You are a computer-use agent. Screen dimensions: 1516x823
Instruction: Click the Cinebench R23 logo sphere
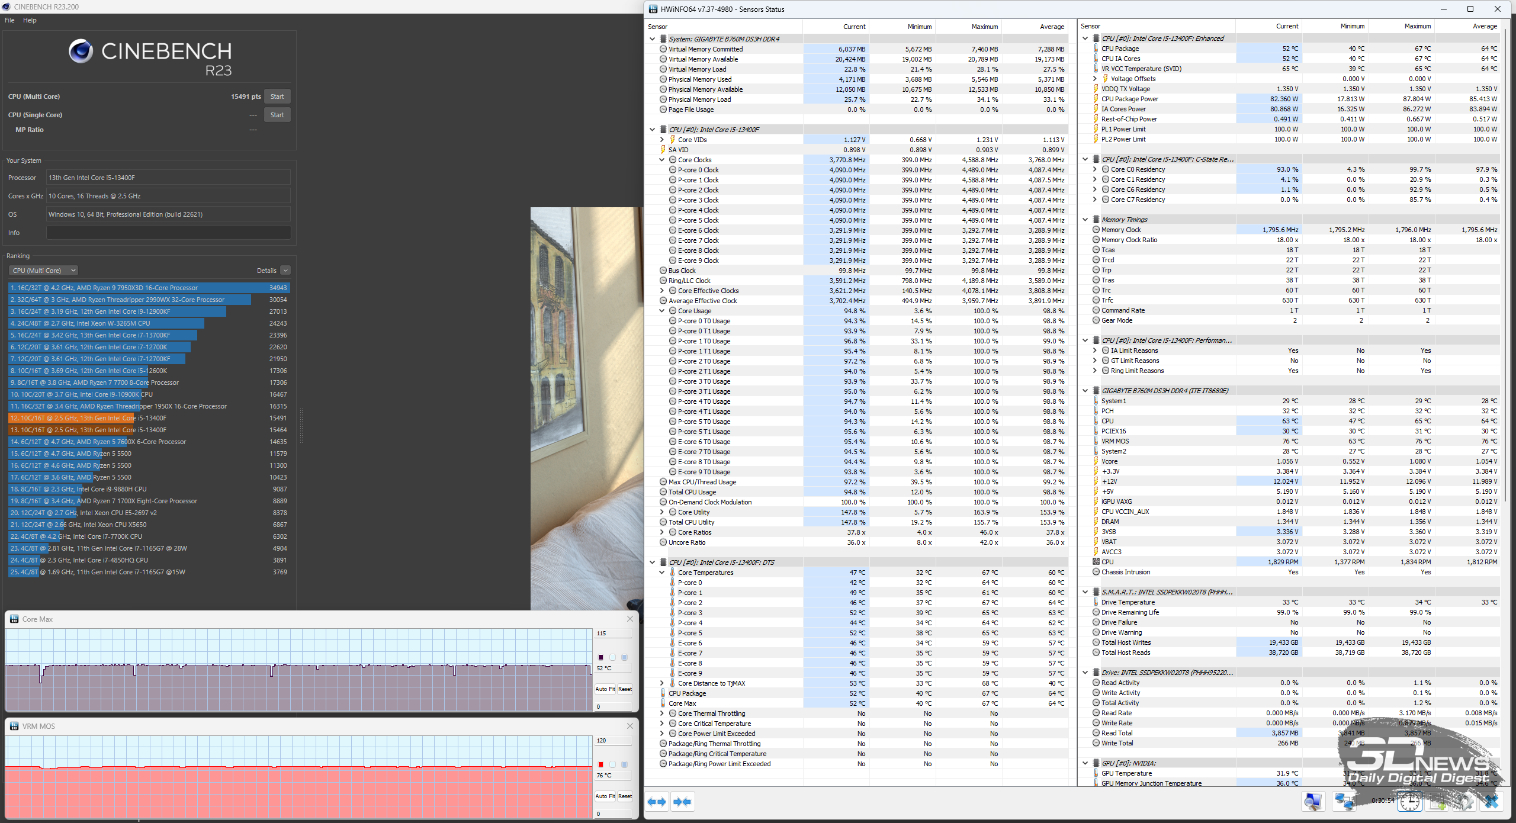tap(81, 52)
